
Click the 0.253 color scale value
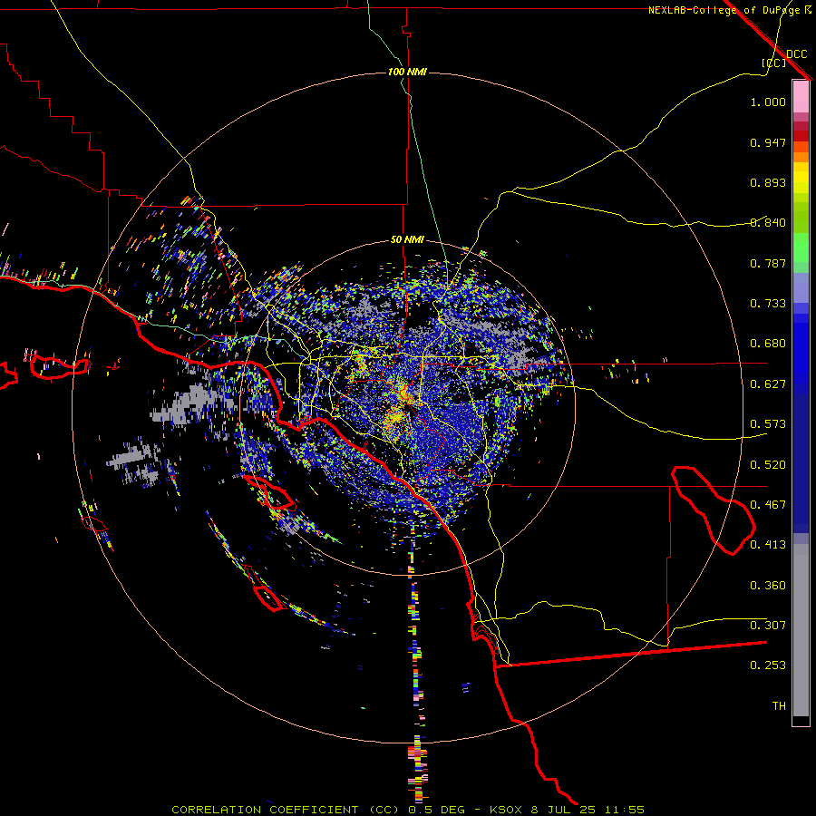point(768,665)
